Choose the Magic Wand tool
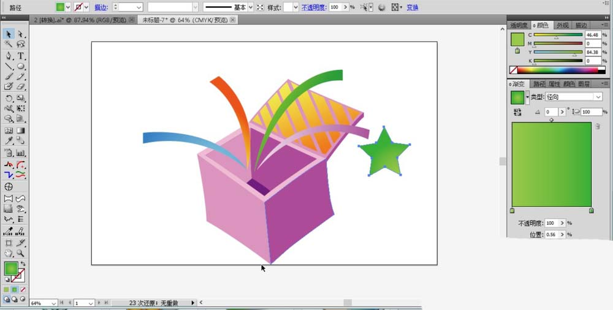The width and height of the screenshot is (613, 310). [9, 44]
